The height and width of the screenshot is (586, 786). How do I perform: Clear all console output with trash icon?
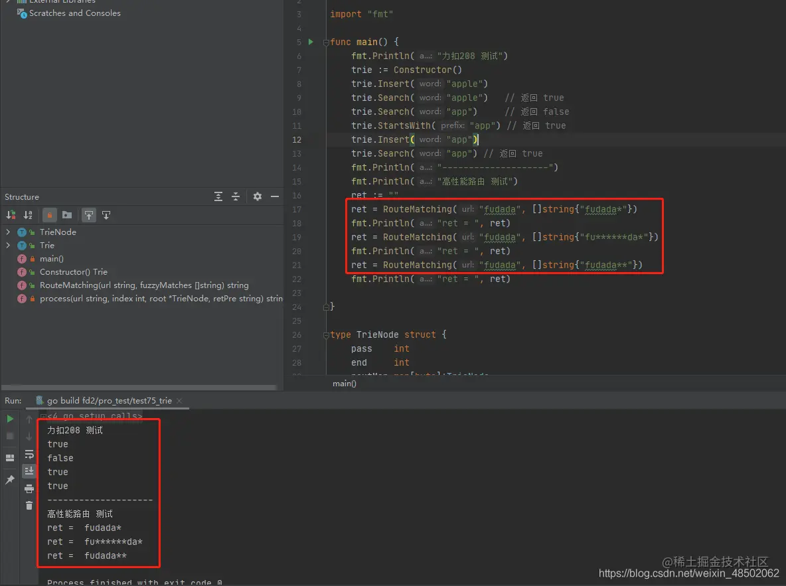29,505
